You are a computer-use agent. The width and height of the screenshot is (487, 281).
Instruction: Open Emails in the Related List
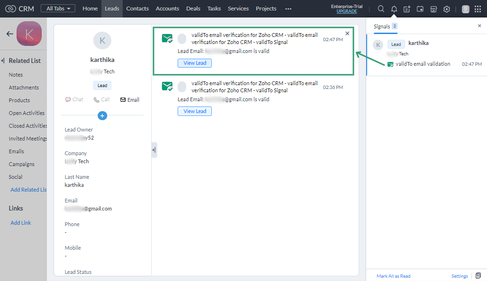click(17, 151)
